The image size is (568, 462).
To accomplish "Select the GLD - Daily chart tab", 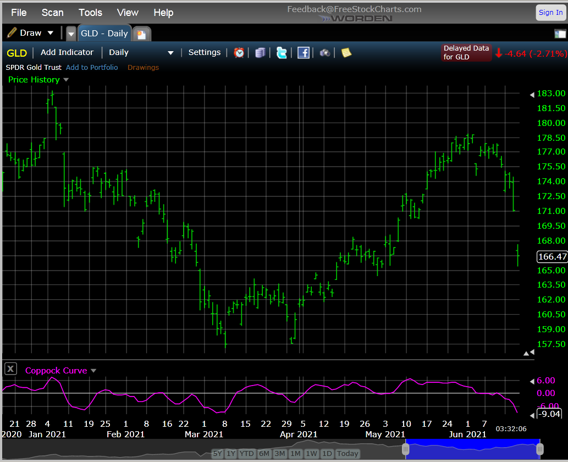I will pyautogui.click(x=104, y=34).
